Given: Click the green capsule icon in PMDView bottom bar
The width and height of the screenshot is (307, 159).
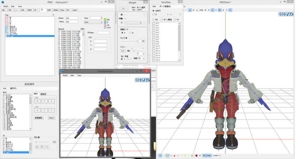Looking at the screenshot, I should [185, 155].
